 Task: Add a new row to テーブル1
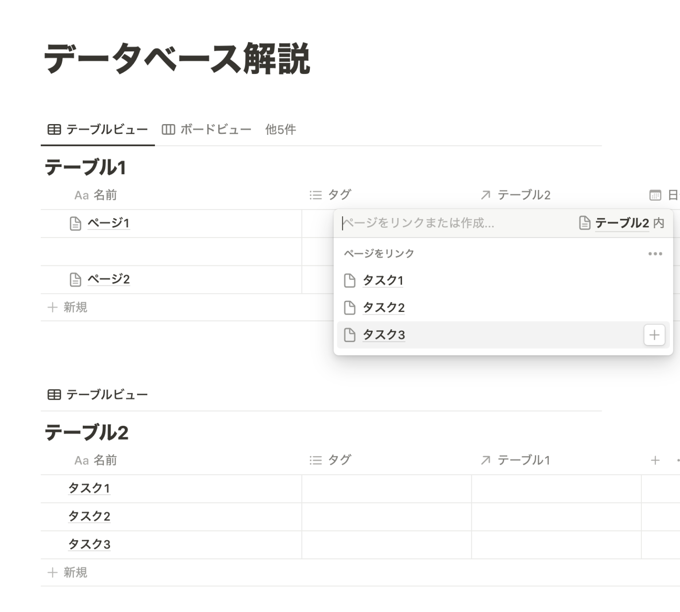click(x=68, y=307)
